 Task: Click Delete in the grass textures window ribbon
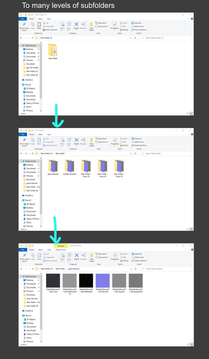(x=77, y=257)
